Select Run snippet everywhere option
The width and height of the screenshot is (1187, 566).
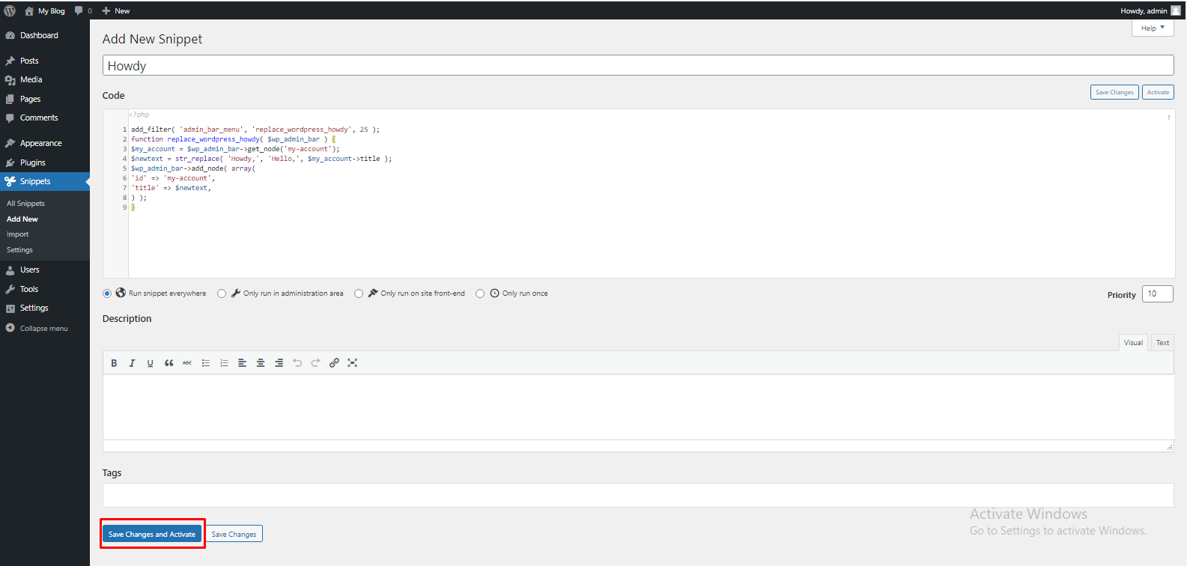coord(107,293)
